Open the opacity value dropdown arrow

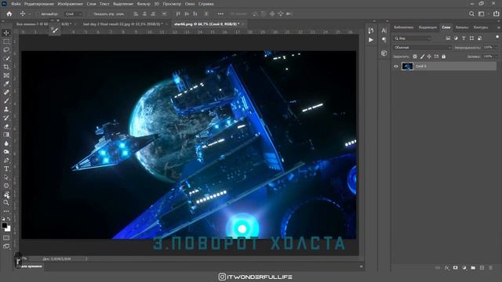496,47
